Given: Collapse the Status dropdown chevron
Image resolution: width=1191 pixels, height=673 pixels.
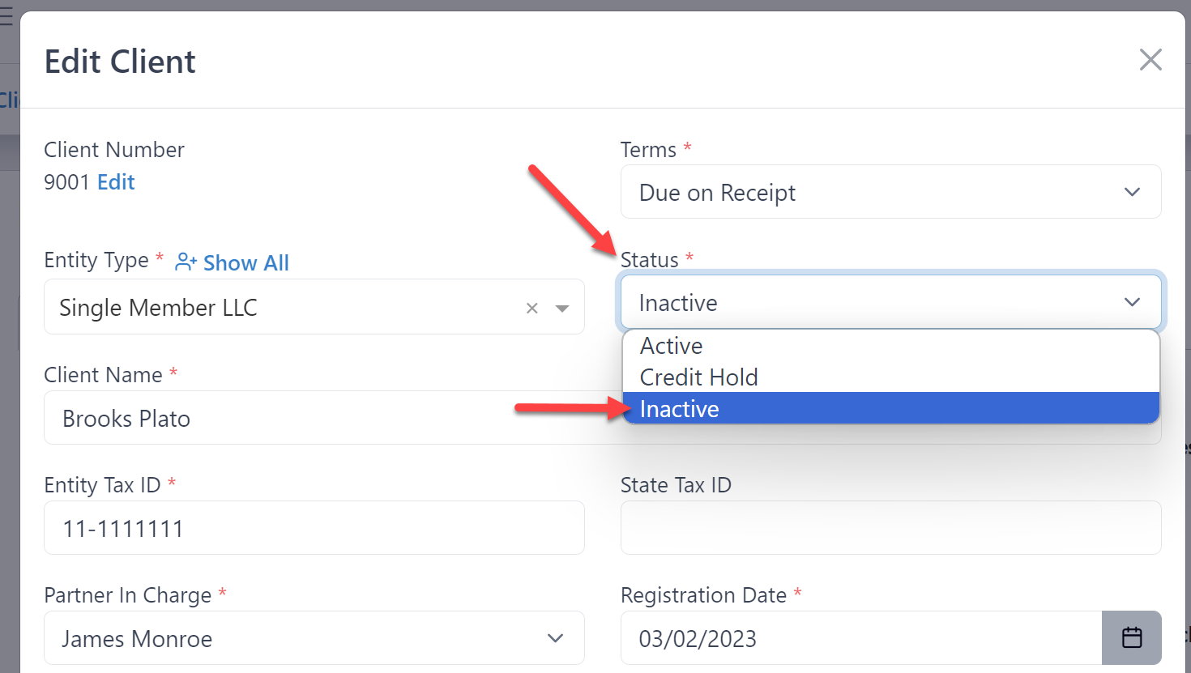Looking at the screenshot, I should pyautogui.click(x=1132, y=302).
